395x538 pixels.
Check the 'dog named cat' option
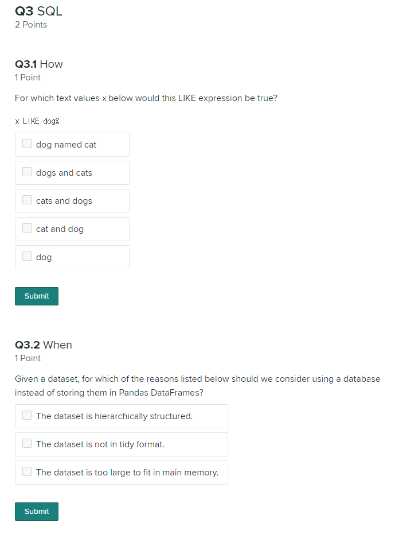tap(26, 143)
